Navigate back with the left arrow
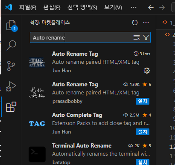 tap(151, 7)
